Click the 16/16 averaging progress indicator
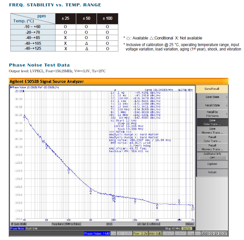244x240 pixels. (x=187, y=229)
